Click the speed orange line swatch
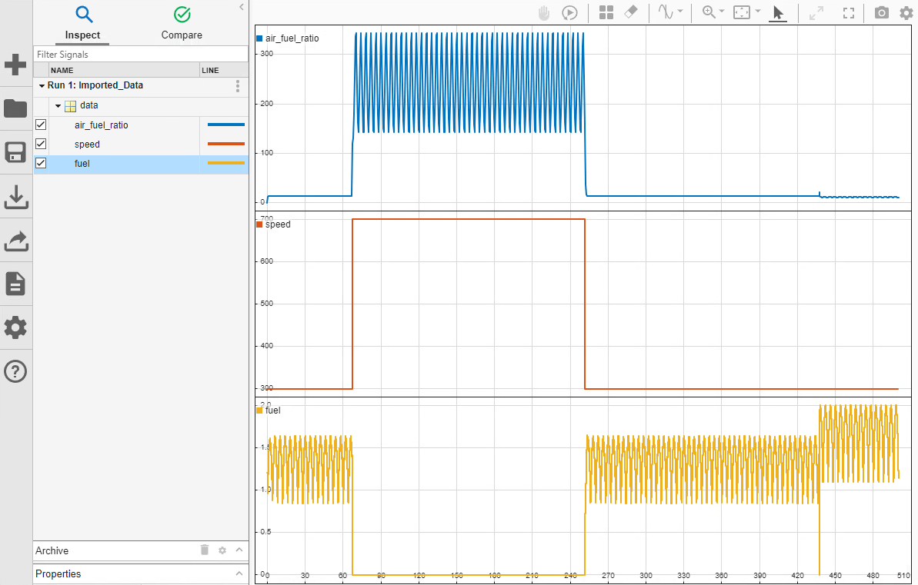The image size is (918, 585). tap(226, 144)
